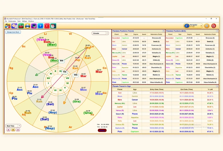Click the Change Inner Chart button
The width and height of the screenshot is (223, 151).
tap(13, 32)
